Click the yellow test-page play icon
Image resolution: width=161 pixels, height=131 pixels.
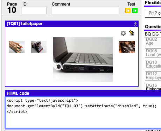point(128,11)
